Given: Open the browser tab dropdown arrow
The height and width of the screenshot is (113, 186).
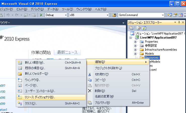Looking at the screenshot, I should (123, 23).
